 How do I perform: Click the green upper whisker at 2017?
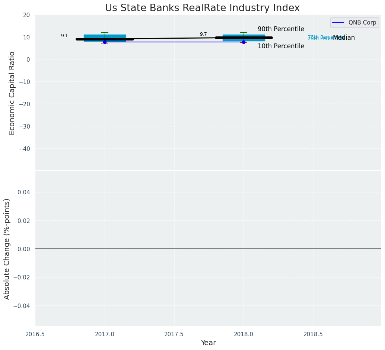click(105, 32)
